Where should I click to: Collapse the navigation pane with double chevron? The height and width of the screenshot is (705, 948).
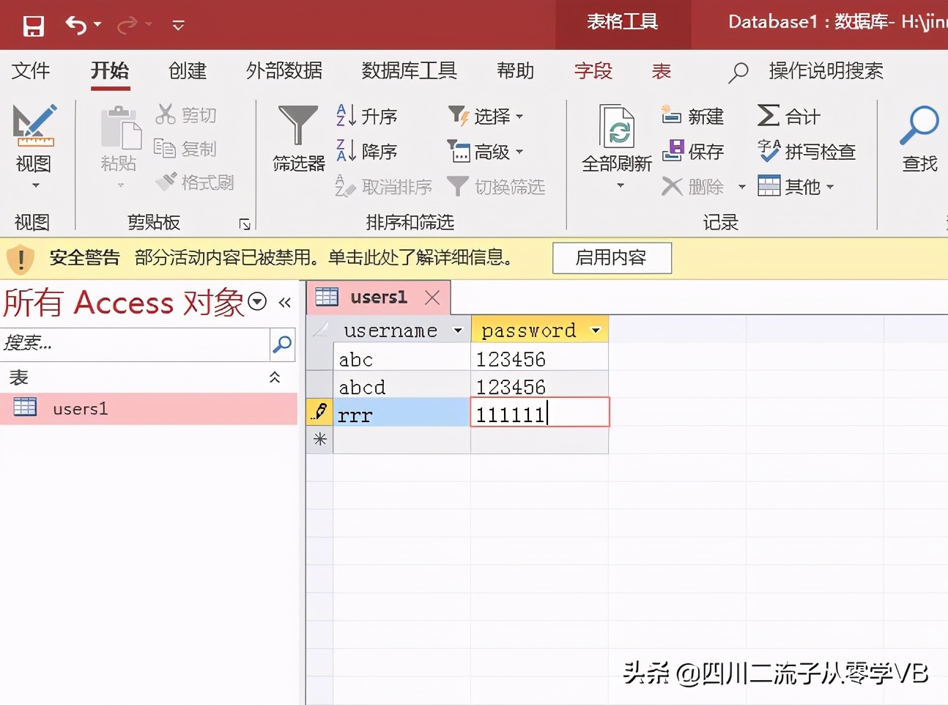(285, 301)
